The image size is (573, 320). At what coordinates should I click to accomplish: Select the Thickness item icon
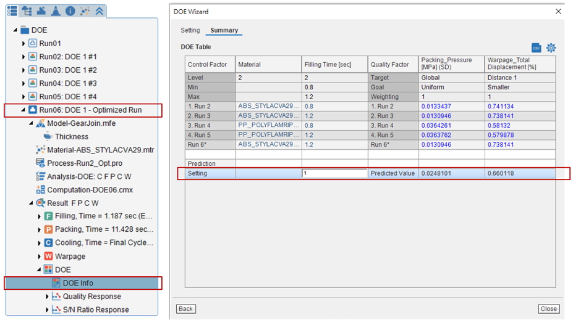48,136
